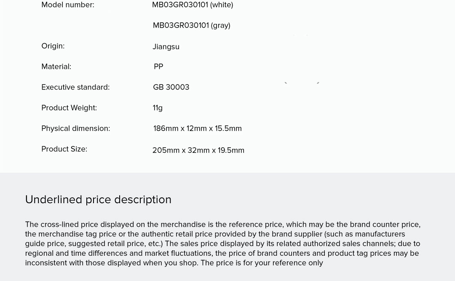Screen dimensions: 455x281
Task: Click 'The price is for your reference only'
Action: 262,263
